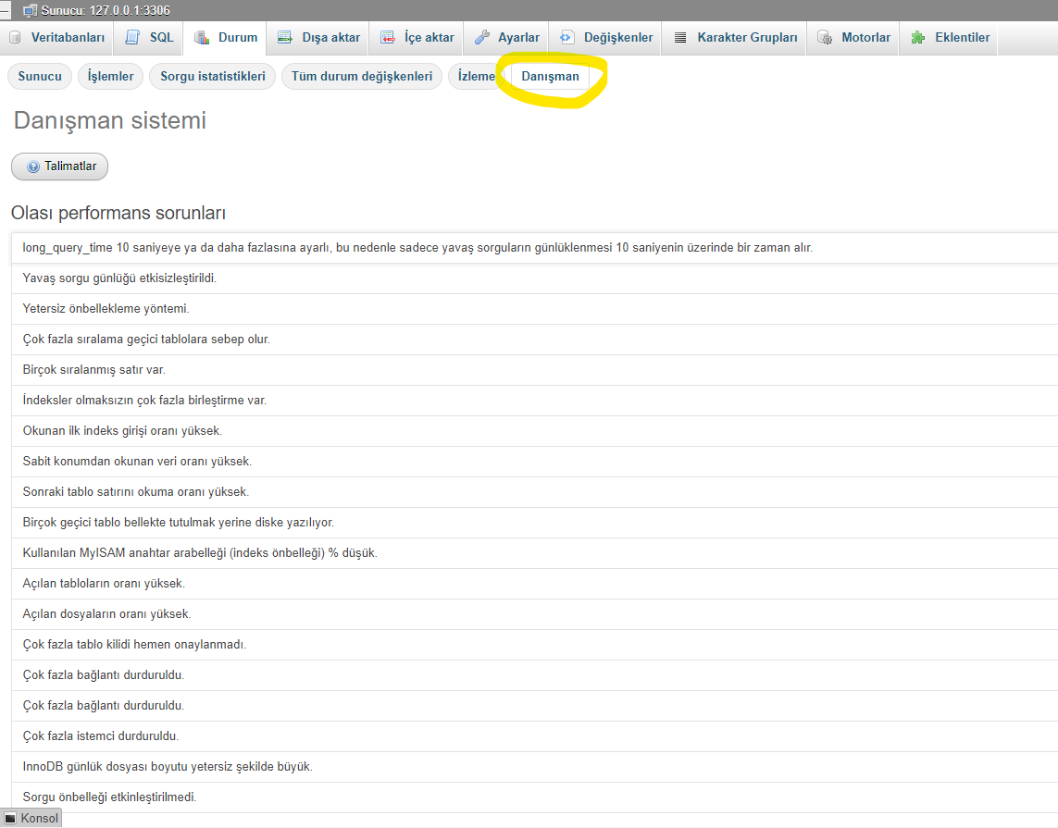This screenshot has width=1058, height=828.
Task: Open the Veritabanları tab
Action: 56,38
